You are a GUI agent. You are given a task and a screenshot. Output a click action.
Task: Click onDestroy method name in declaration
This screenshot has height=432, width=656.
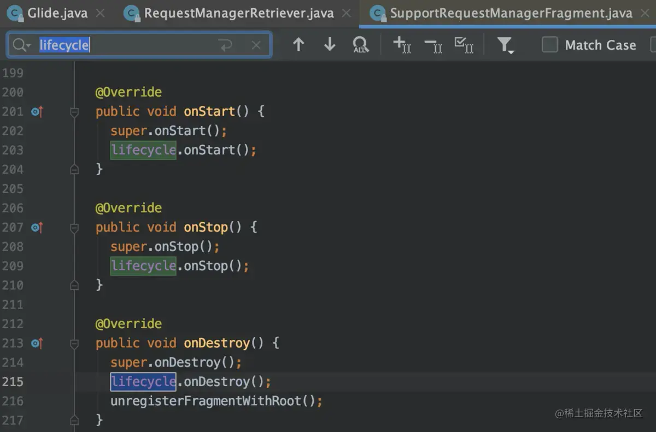(x=216, y=343)
